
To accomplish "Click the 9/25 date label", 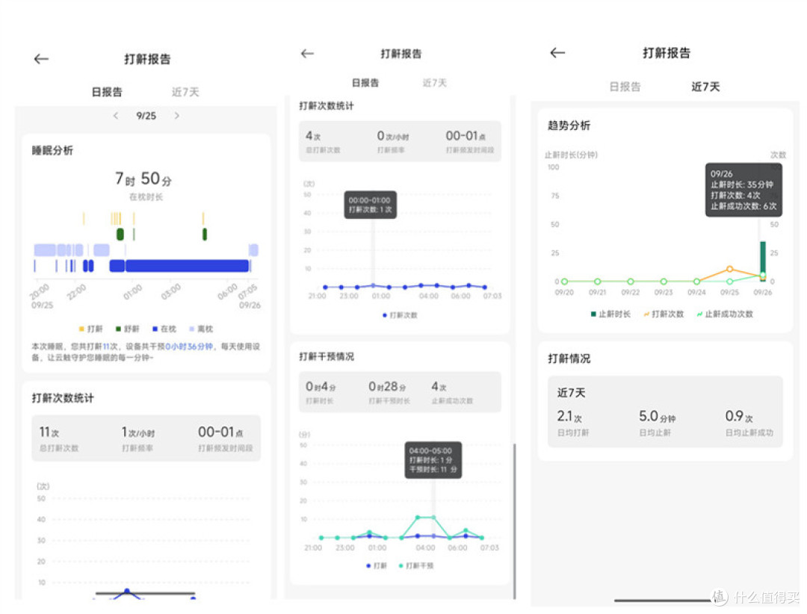I will (146, 116).
